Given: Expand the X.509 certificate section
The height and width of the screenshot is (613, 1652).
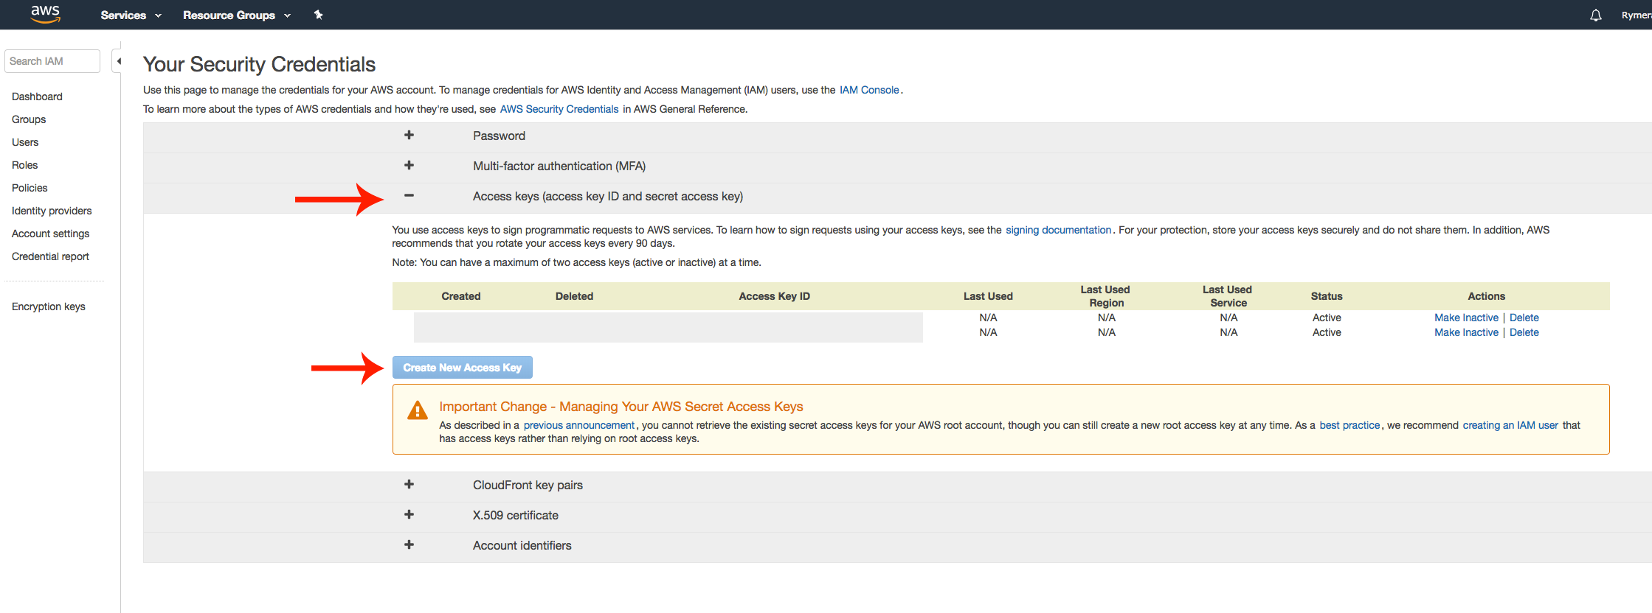Looking at the screenshot, I should [x=409, y=515].
